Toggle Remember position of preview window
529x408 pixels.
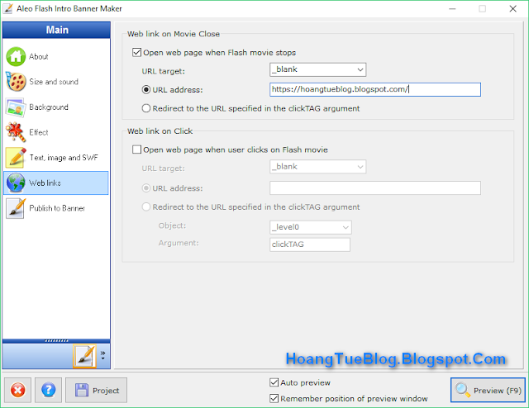(274, 399)
